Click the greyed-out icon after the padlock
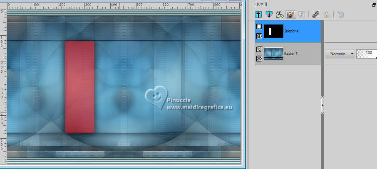The image size is (377, 169). coord(340,15)
